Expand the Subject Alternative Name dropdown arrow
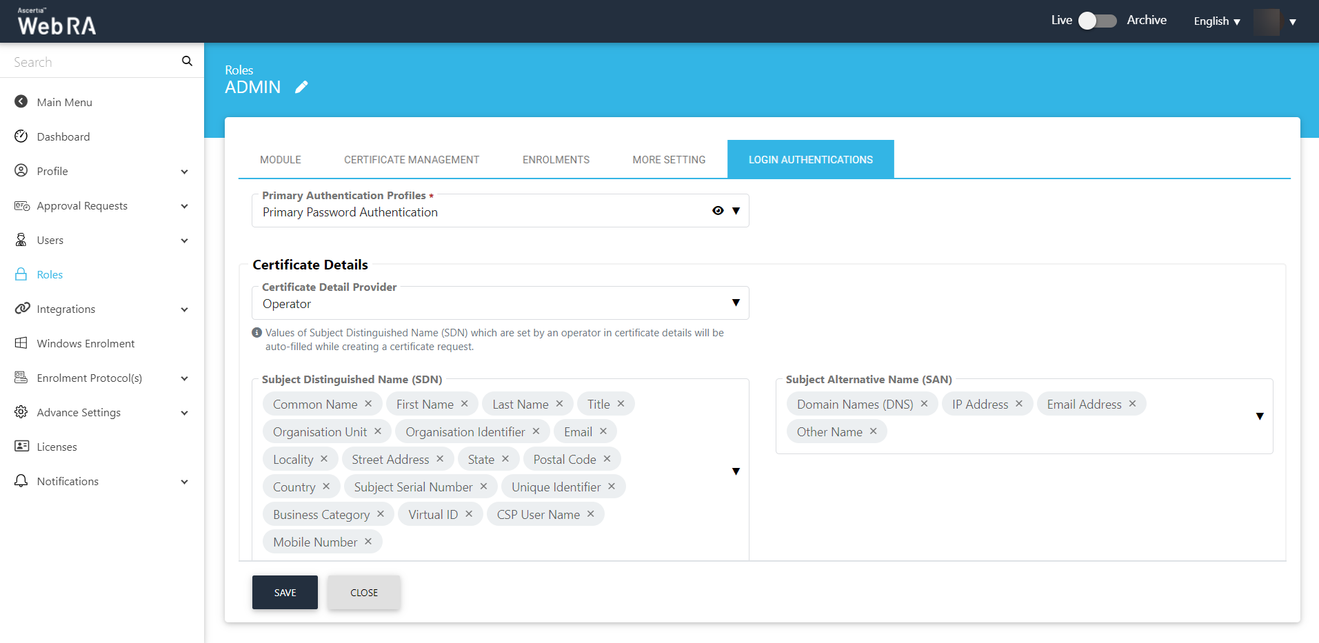Viewport: 1319px width, 643px height. 1260,416
